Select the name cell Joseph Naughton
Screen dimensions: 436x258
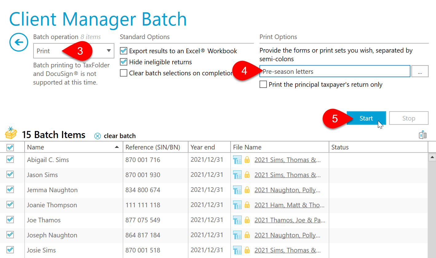pos(52,235)
